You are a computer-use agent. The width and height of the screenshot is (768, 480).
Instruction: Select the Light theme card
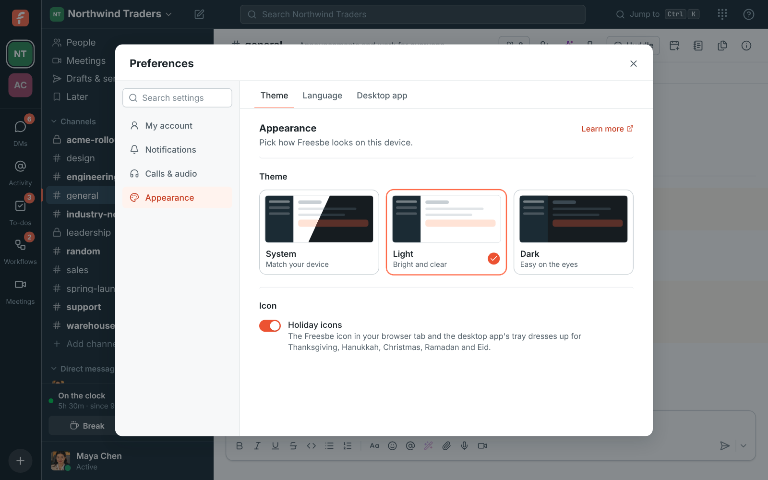(446, 232)
